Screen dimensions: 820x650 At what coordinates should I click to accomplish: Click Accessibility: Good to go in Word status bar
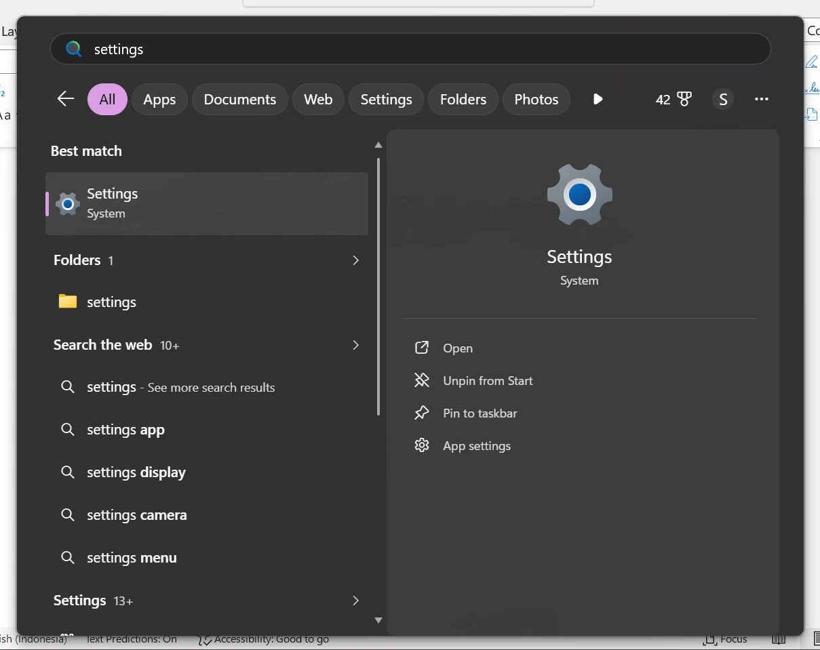pyautogui.click(x=264, y=639)
